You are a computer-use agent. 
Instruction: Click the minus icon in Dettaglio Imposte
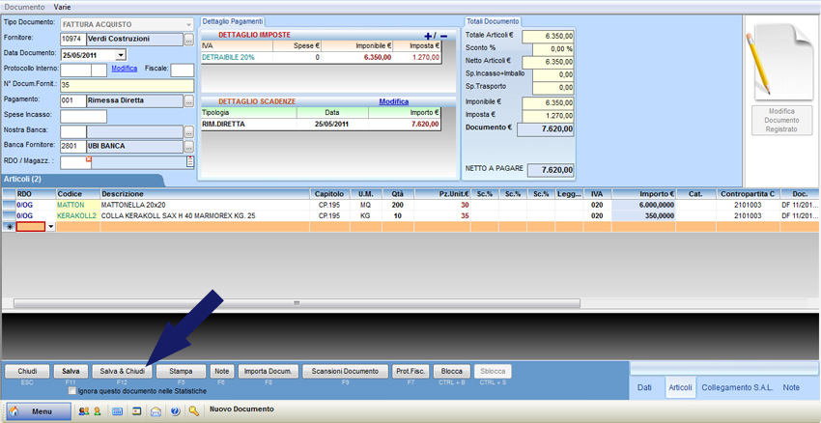[x=442, y=36]
